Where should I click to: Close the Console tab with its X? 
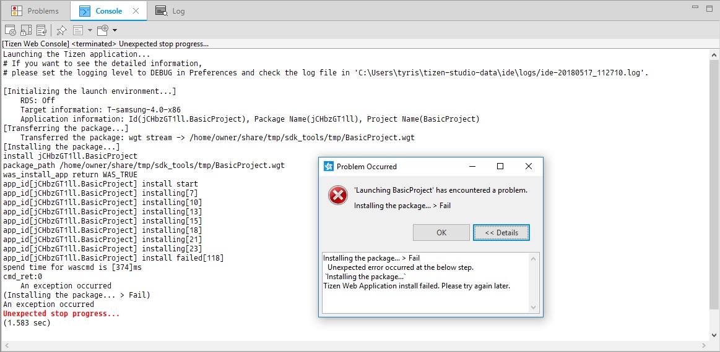[134, 10]
